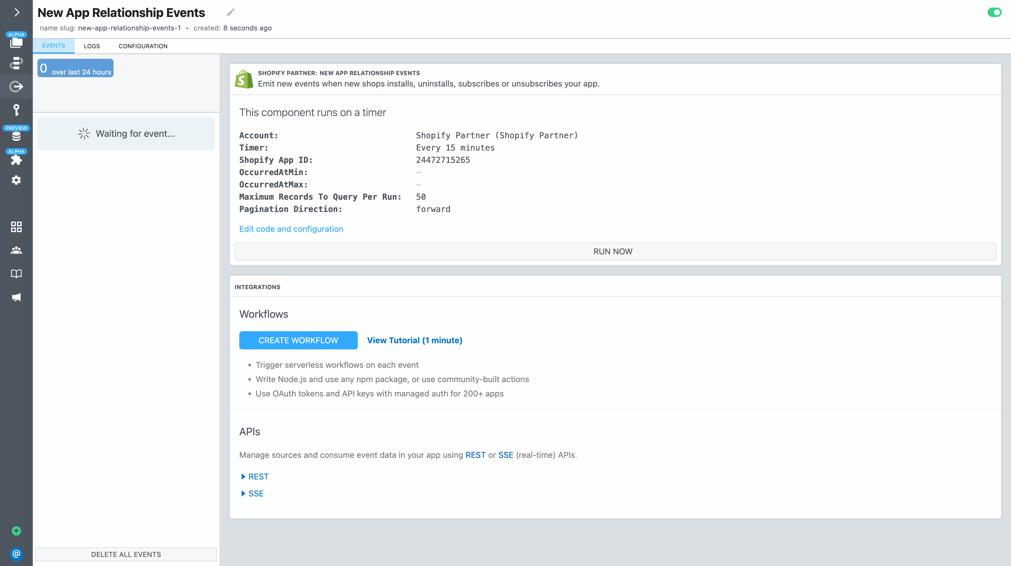
Task: Open Settings using the gear icon
Action: pos(16,180)
